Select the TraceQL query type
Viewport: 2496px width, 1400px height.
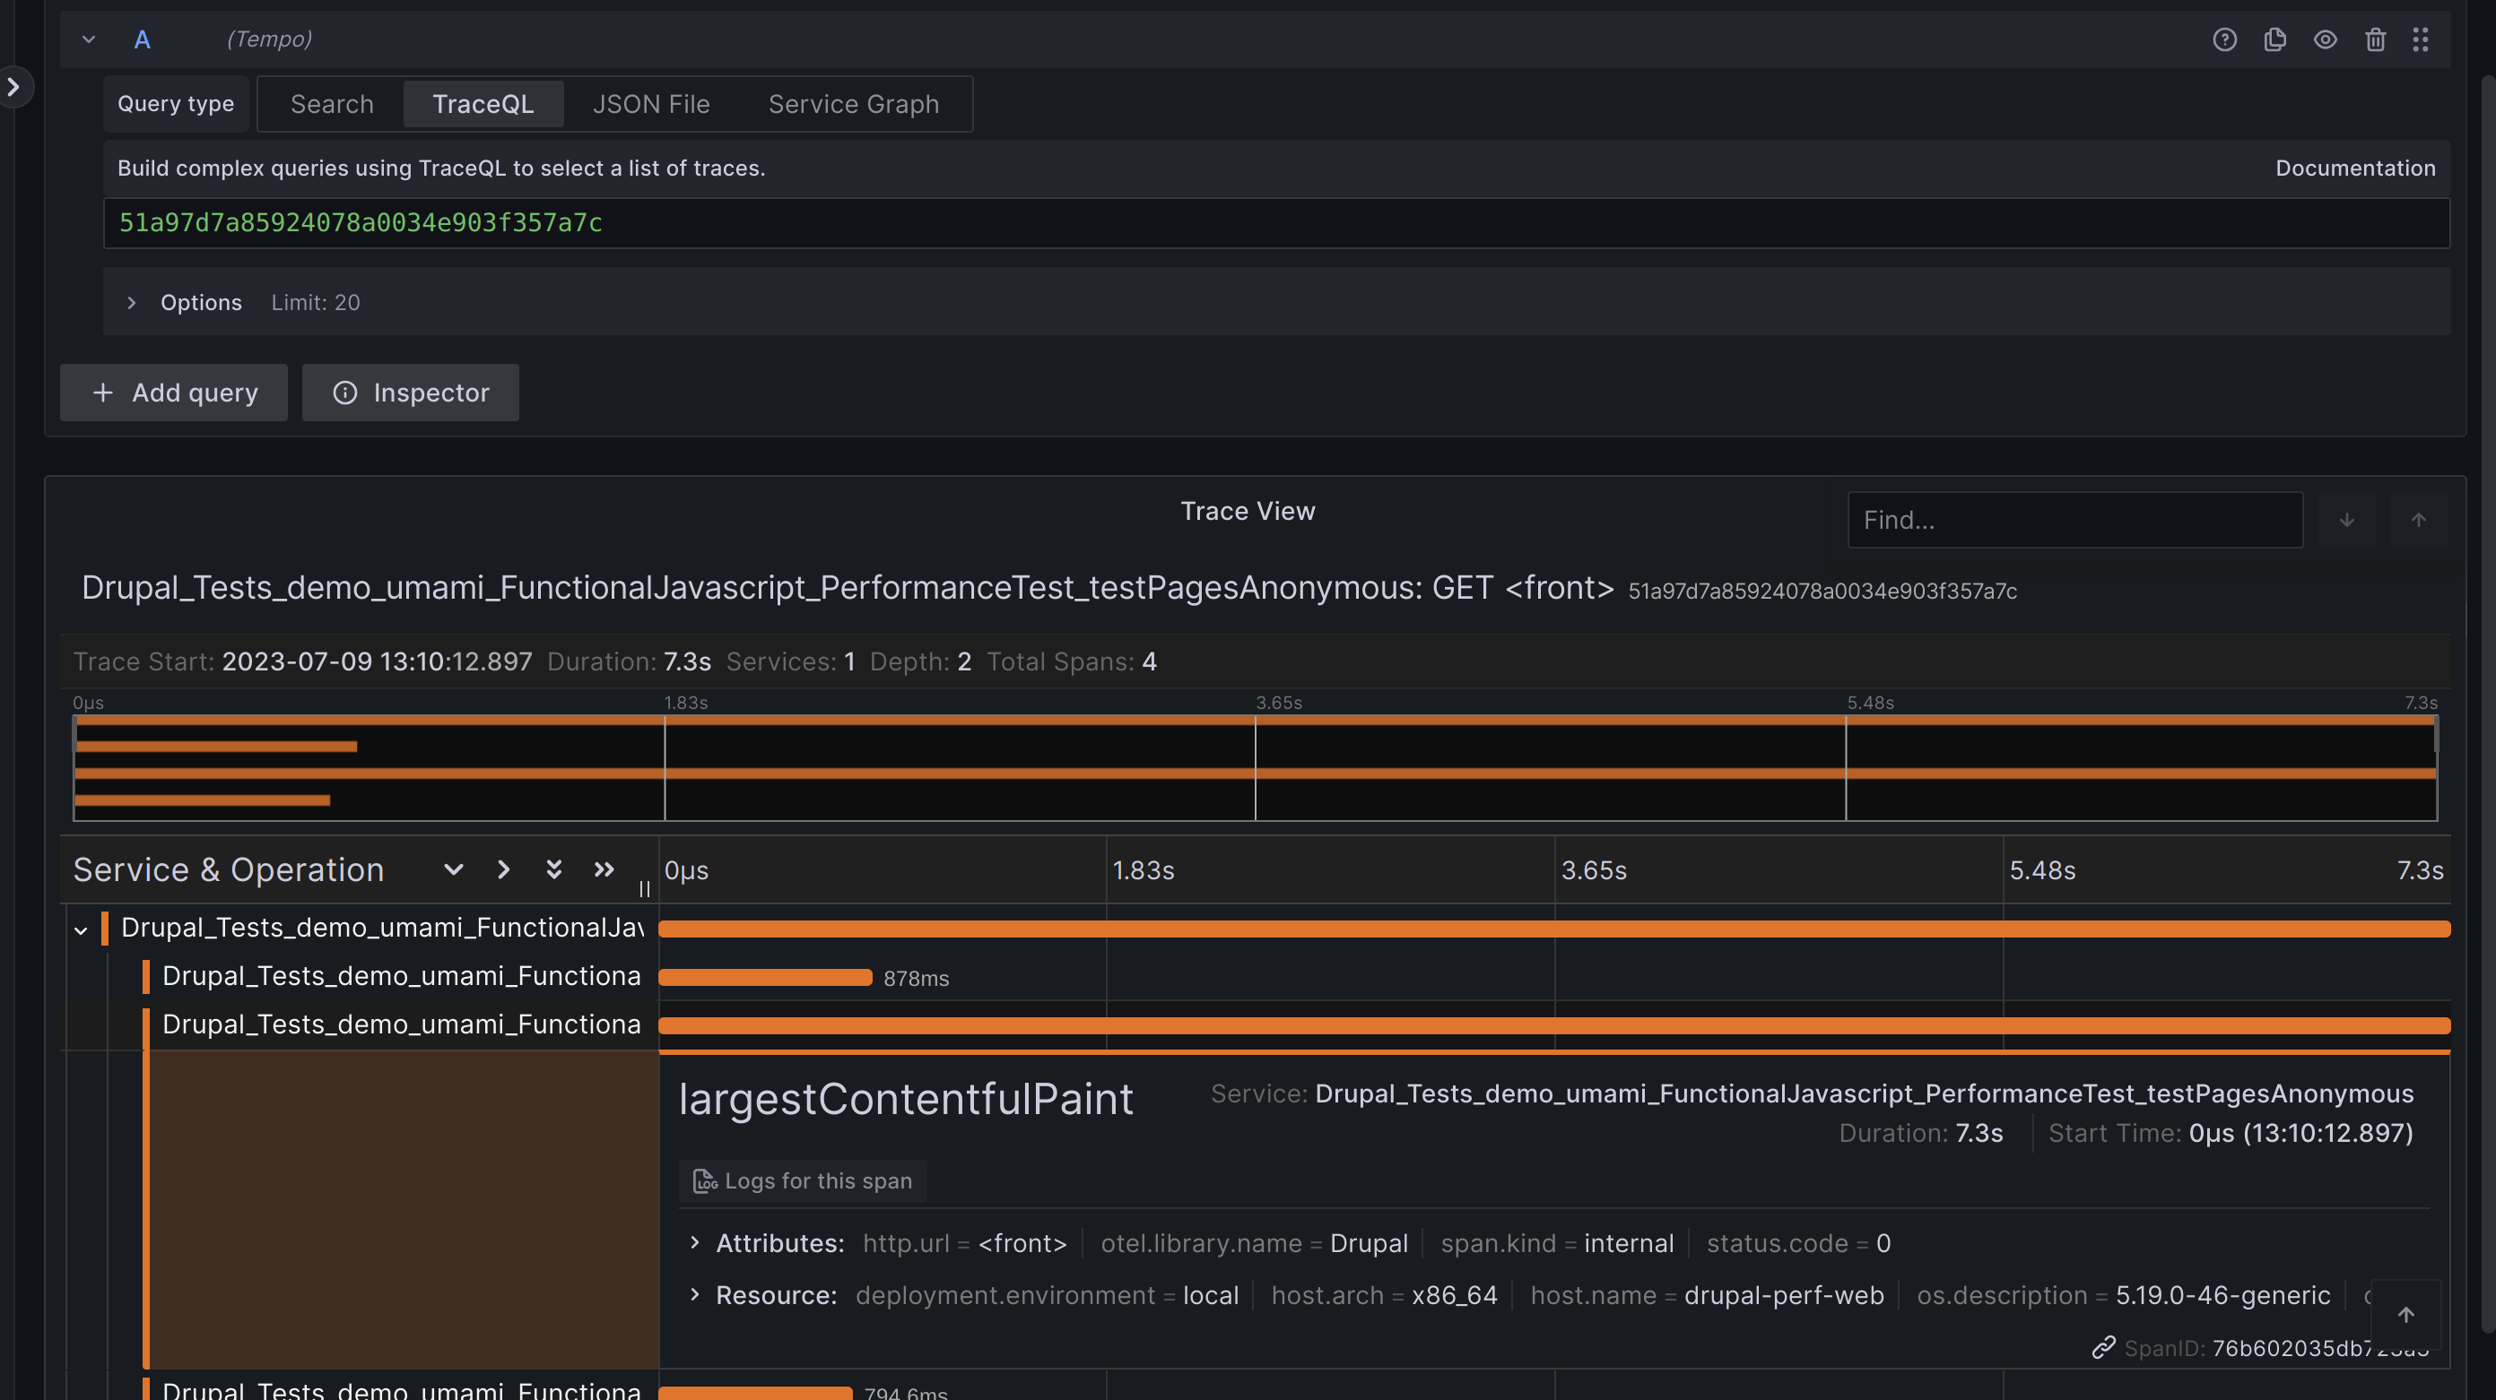pyautogui.click(x=483, y=104)
